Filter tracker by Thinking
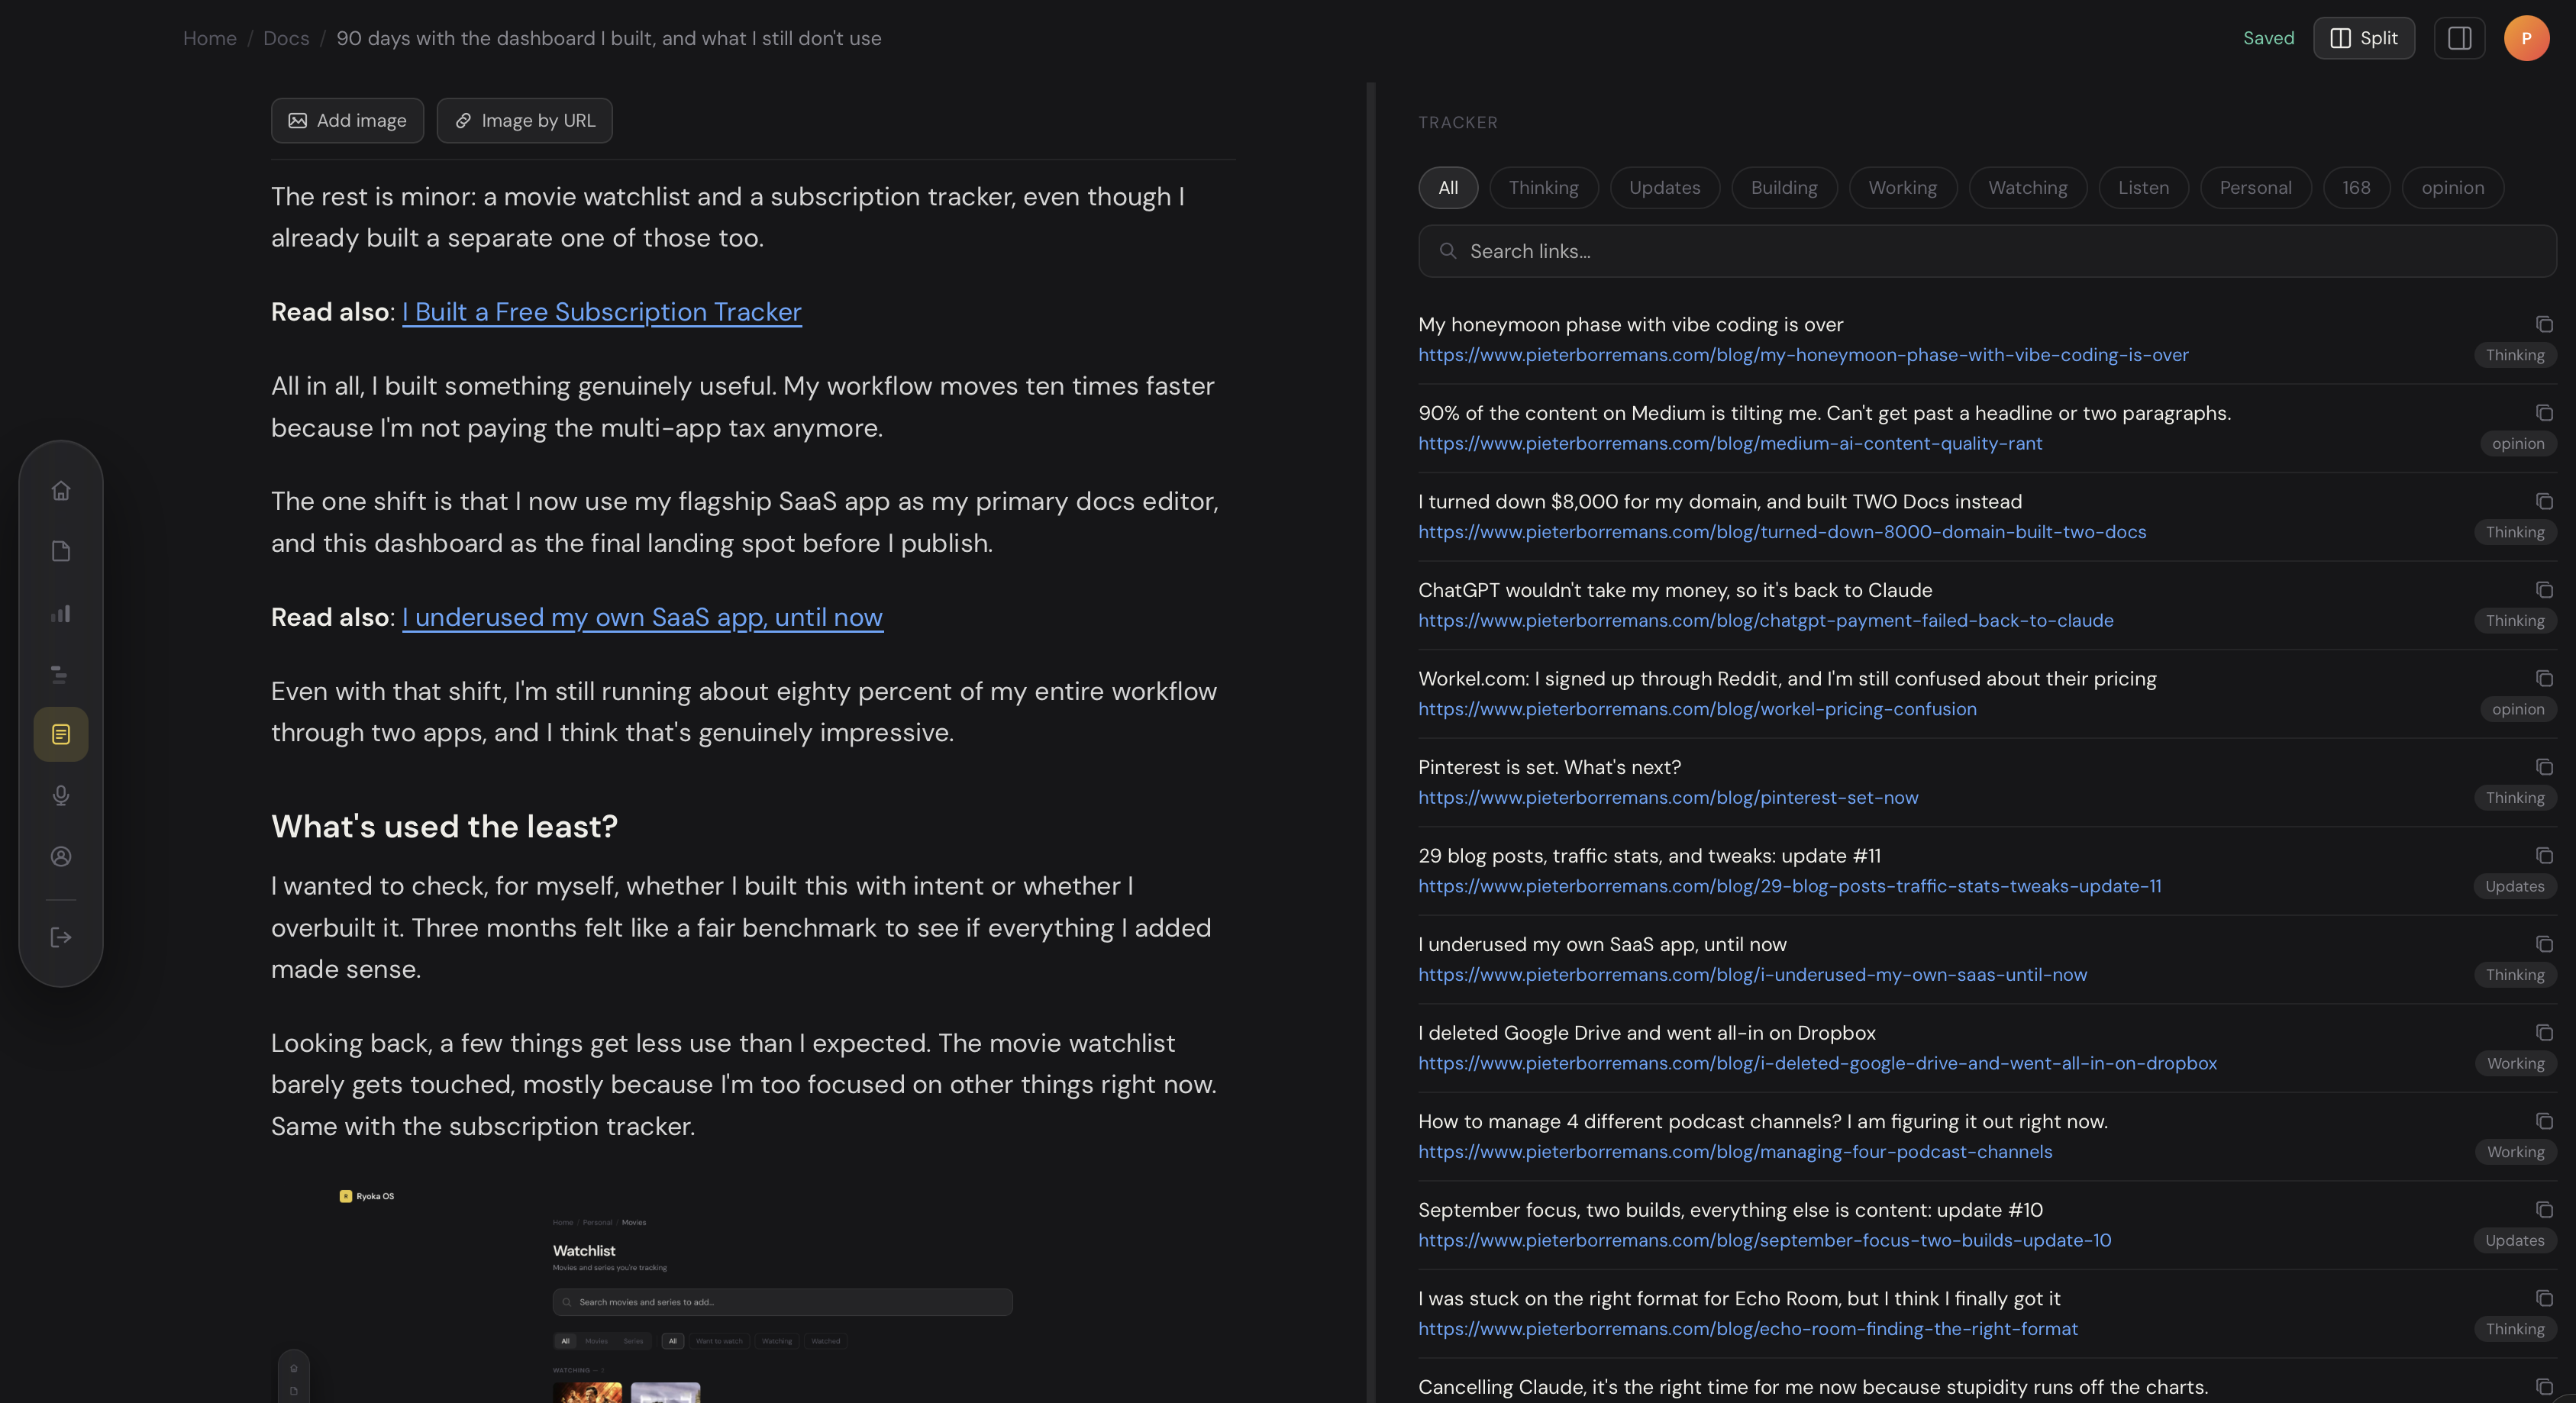 click(1543, 187)
